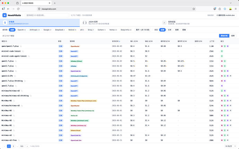Copy the minimax-m3-free model ID

tap(19, 140)
